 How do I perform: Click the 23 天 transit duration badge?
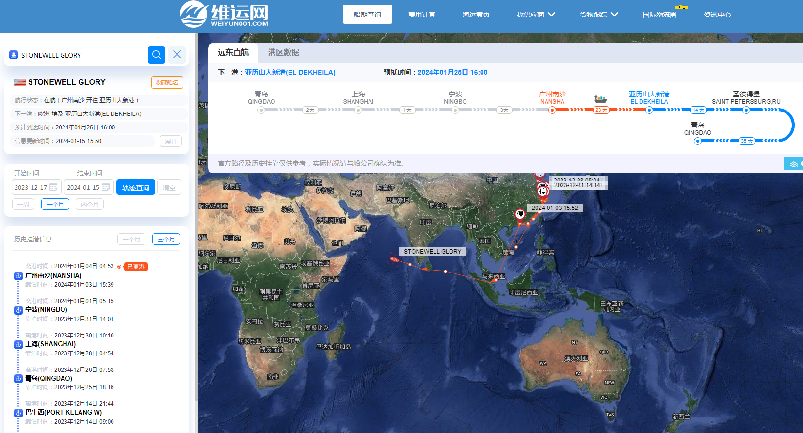(x=601, y=110)
